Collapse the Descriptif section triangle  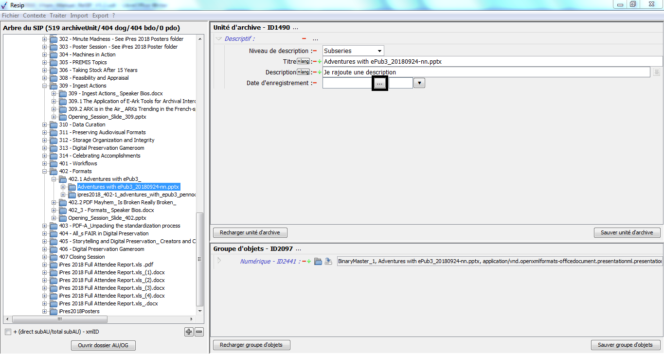(x=218, y=39)
